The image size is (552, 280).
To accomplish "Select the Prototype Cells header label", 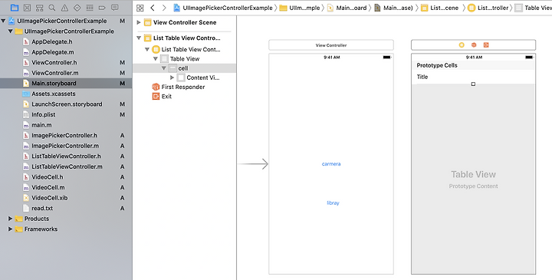I will [437, 65].
